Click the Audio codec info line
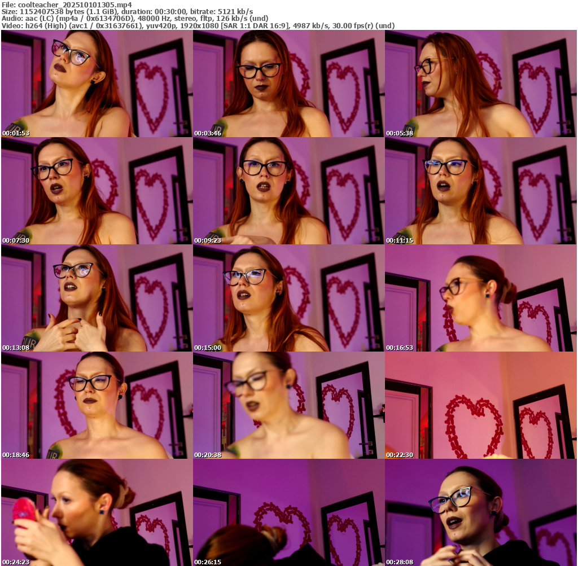 coord(135,18)
